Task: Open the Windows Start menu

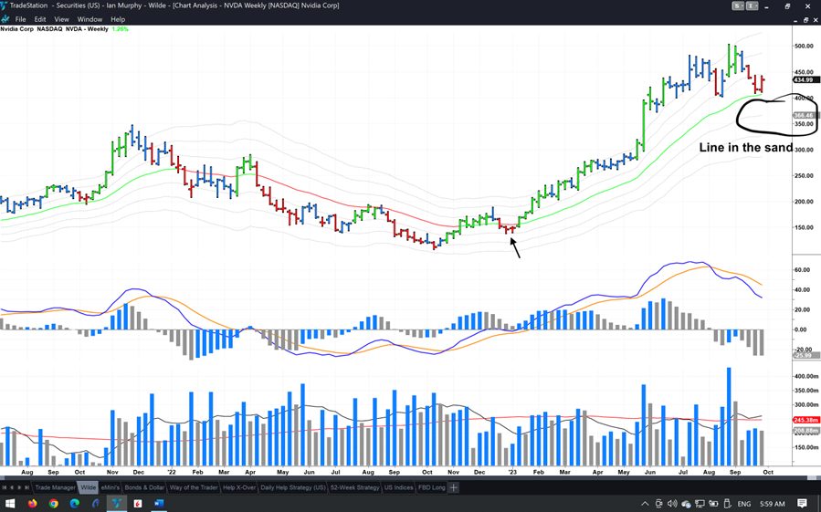Action: tap(10, 503)
